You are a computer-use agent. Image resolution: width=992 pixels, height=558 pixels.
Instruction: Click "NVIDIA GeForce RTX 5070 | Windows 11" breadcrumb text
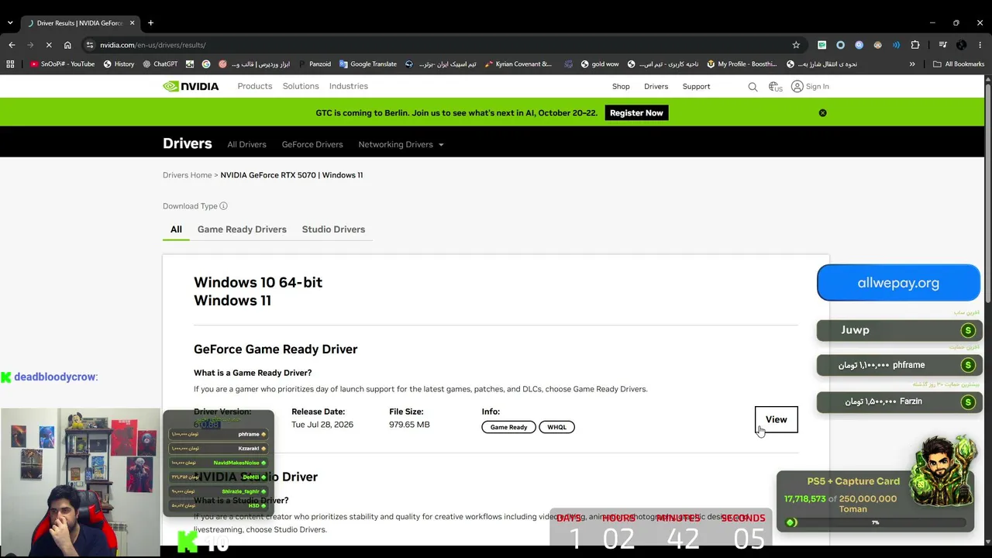coord(291,175)
